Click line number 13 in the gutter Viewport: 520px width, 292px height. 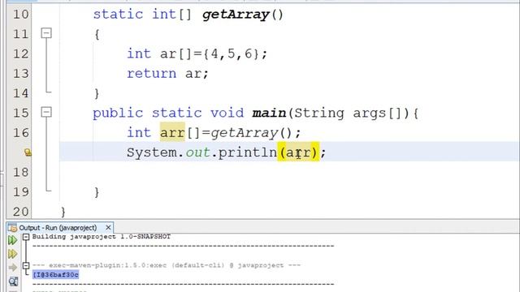21,74
